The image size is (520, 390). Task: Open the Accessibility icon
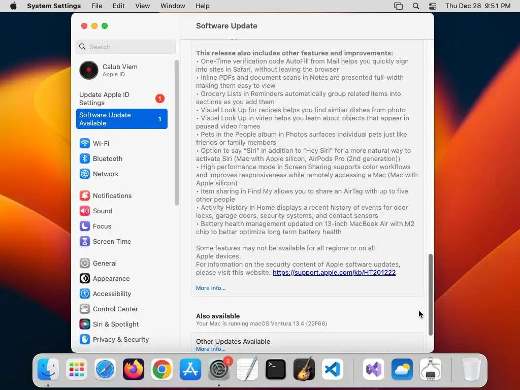(x=85, y=294)
